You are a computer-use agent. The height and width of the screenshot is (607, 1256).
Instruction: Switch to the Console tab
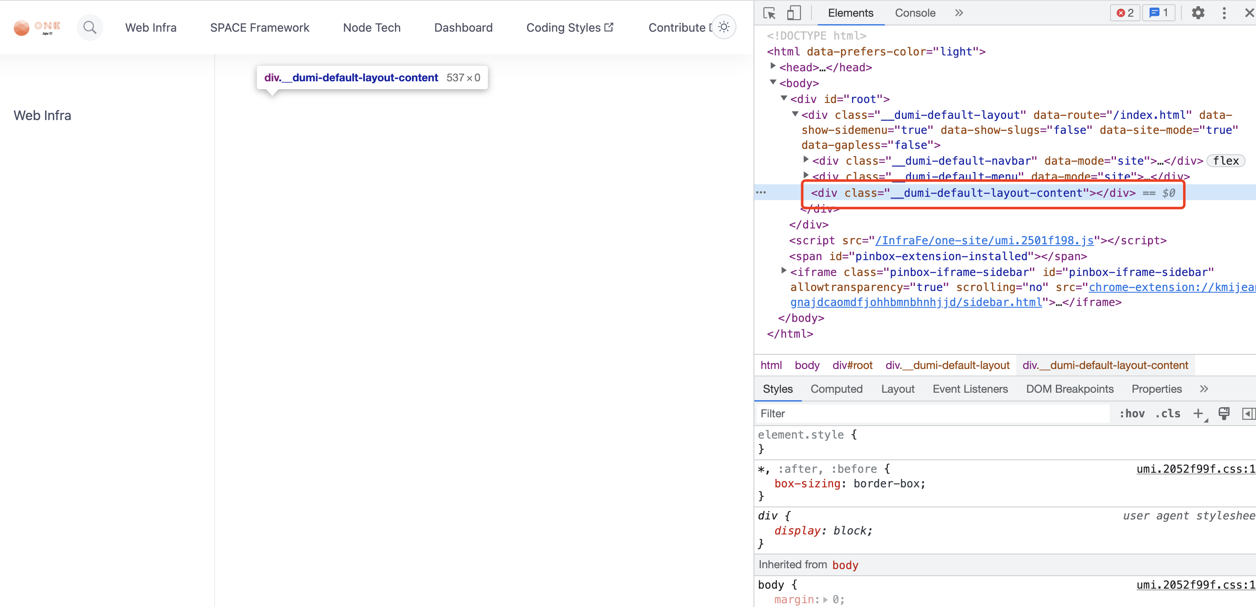pyautogui.click(x=914, y=13)
